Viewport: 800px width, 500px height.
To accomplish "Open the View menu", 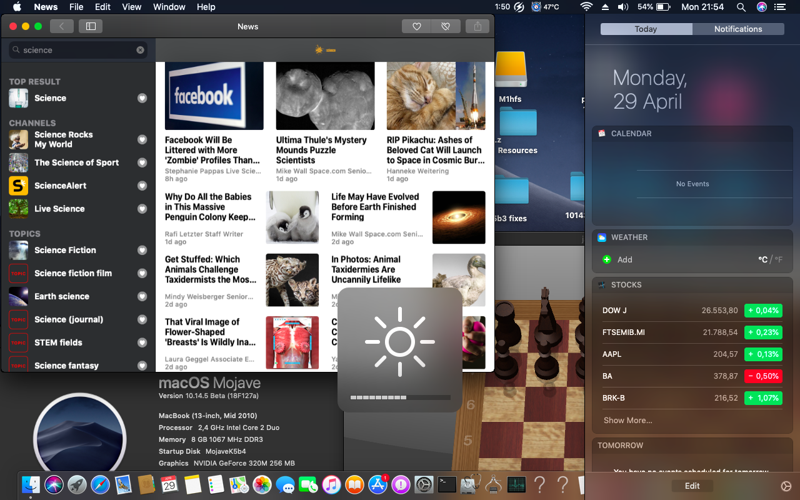I will [131, 7].
